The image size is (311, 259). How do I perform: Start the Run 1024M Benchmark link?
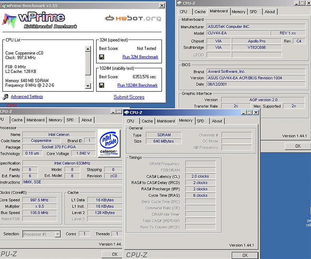[138, 85]
